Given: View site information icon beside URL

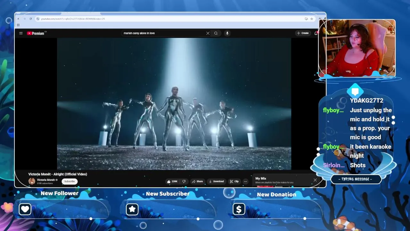Looking at the screenshot, I should pyautogui.click(x=38, y=19).
